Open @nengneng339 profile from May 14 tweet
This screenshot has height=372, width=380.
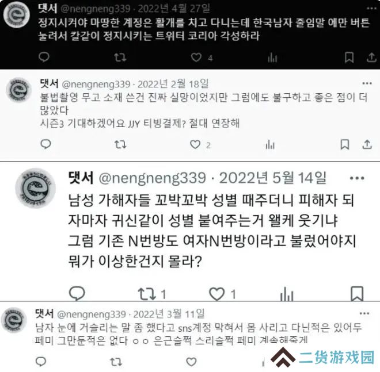click(x=153, y=178)
